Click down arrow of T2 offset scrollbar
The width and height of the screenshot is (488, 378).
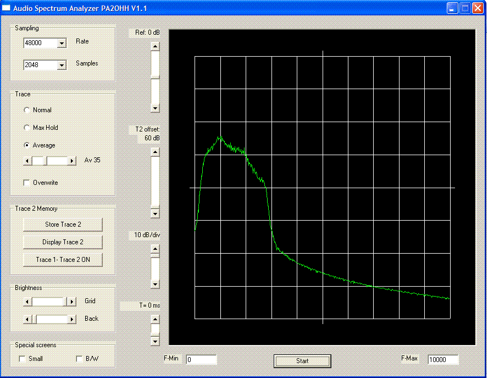[x=156, y=214]
